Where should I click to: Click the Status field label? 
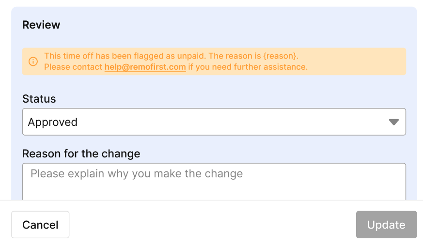(x=39, y=99)
